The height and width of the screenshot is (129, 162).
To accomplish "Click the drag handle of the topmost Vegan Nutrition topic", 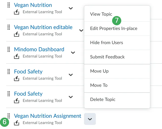I will [9, 5].
